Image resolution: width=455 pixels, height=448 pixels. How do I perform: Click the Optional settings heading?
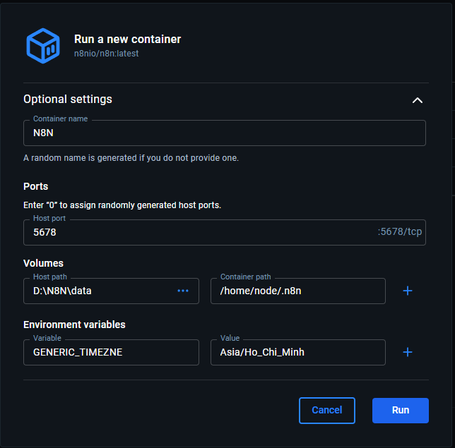pyautogui.click(x=68, y=99)
